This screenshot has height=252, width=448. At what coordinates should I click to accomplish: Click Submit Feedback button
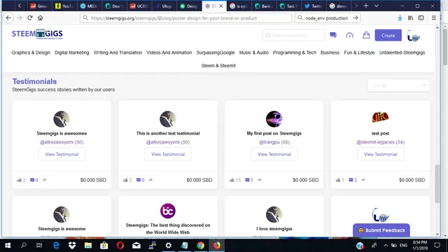(x=381, y=230)
